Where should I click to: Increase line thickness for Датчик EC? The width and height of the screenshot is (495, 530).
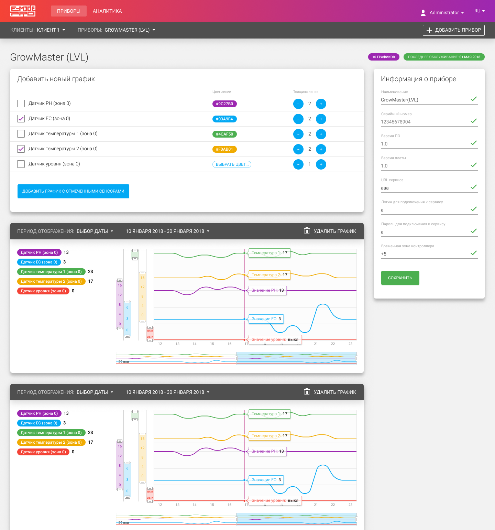pyautogui.click(x=321, y=119)
